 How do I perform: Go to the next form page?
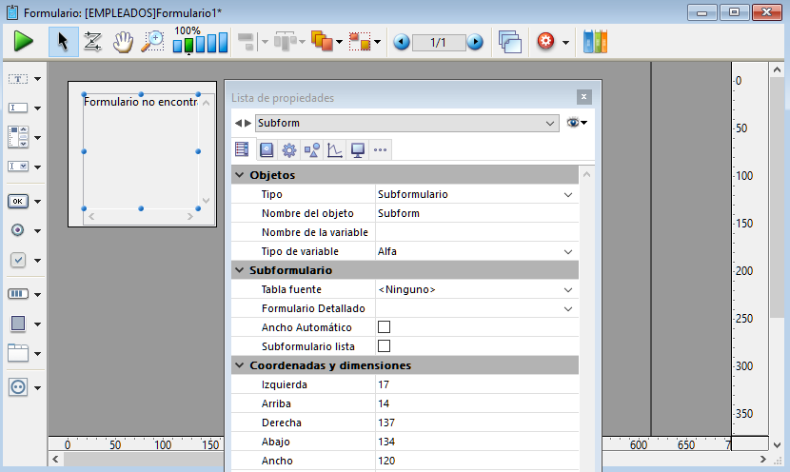pos(475,42)
